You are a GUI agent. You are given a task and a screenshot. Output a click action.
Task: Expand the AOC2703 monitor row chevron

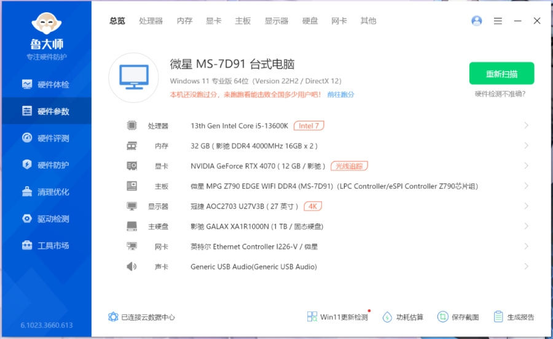(526, 206)
